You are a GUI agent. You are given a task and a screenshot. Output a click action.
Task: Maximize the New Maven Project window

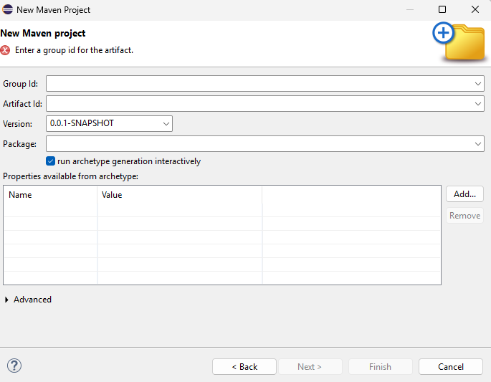pyautogui.click(x=442, y=9)
